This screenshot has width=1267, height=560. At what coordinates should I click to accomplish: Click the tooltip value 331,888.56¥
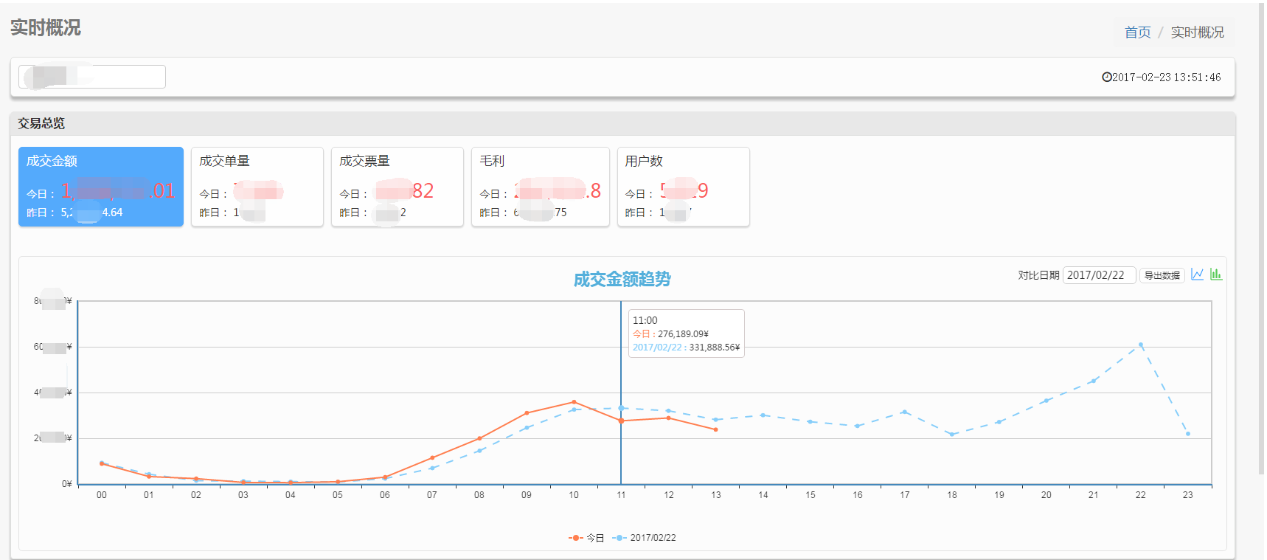715,348
